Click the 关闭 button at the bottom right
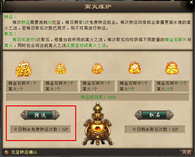195x157 pixels. (186, 152)
